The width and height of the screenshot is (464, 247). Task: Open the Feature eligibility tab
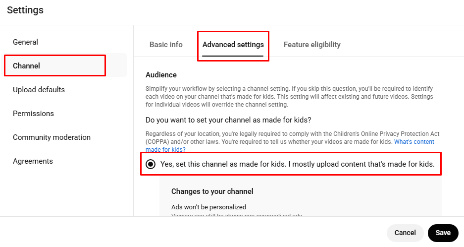312,45
